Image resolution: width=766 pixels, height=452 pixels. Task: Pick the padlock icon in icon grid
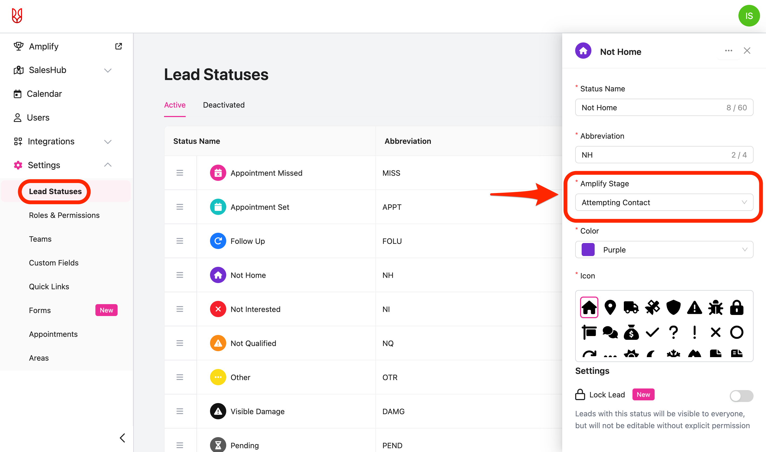coord(737,307)
